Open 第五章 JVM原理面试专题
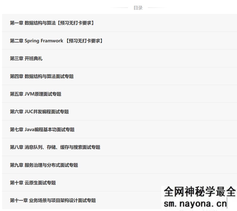 tap(119, 94)
